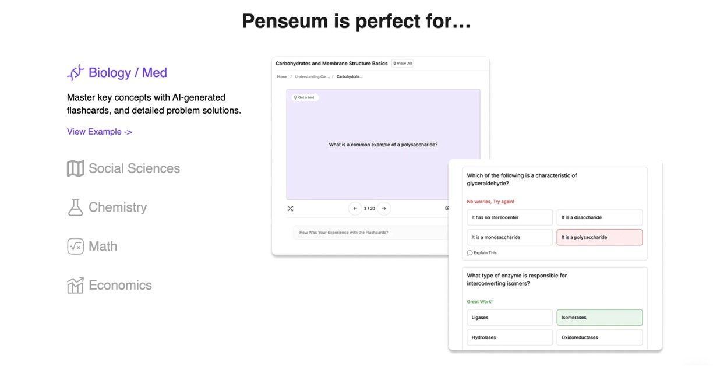Click the map icon for Social Sciences
Viewport: 713px width, 366px height.
[76, 168]
